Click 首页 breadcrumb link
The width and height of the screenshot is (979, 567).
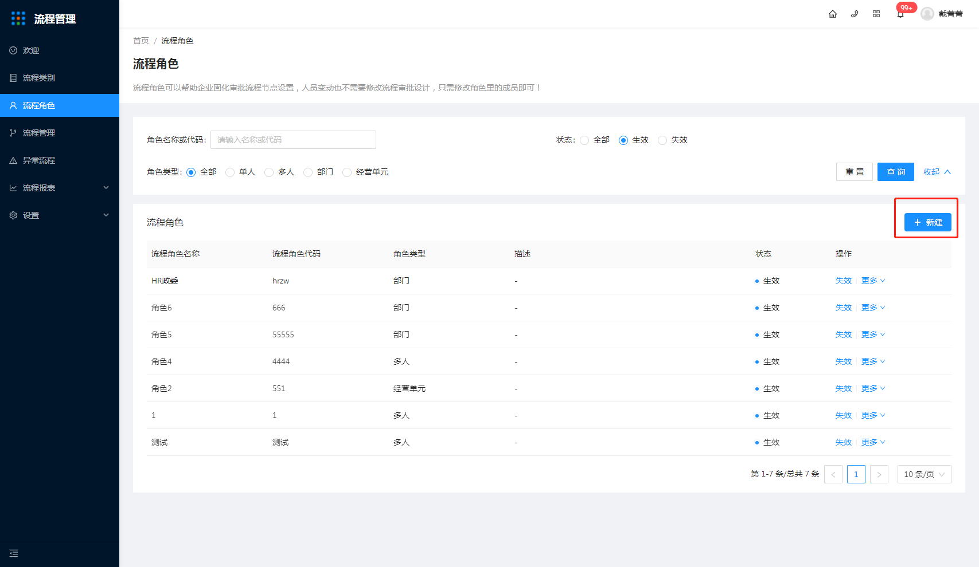(x=141, y=41)
